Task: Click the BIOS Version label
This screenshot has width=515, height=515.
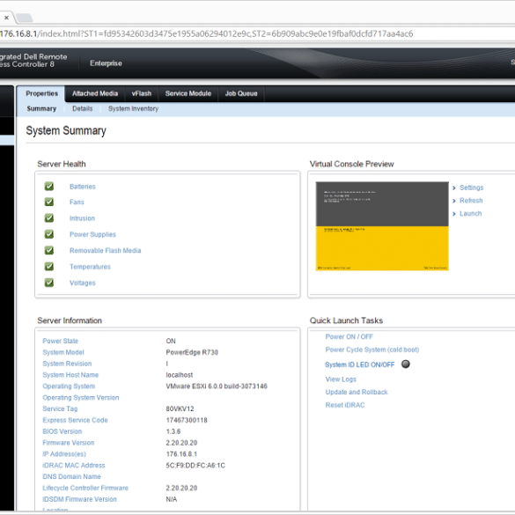Action: point(63,431)
